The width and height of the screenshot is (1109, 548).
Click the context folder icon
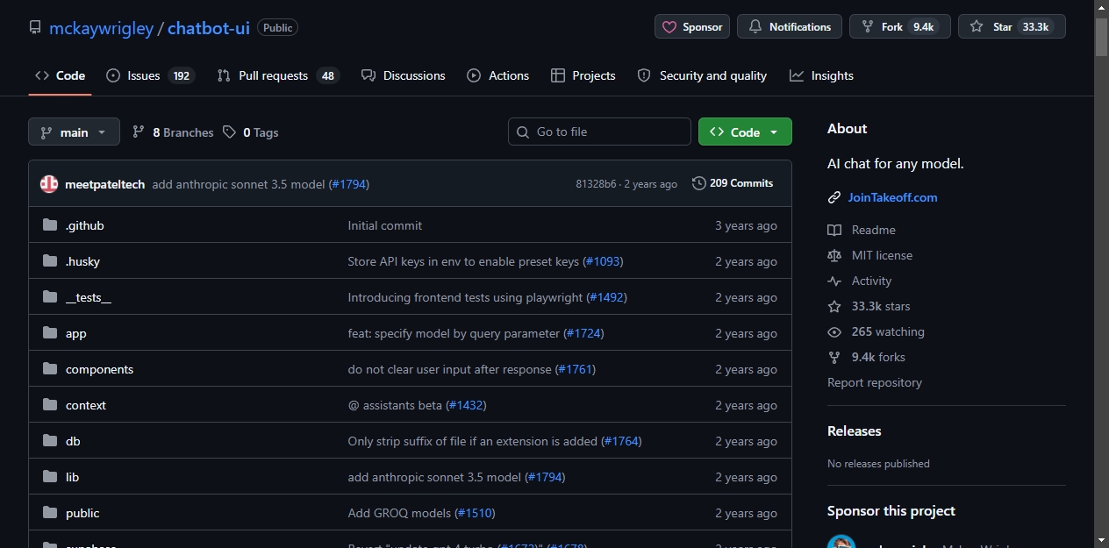49,405
